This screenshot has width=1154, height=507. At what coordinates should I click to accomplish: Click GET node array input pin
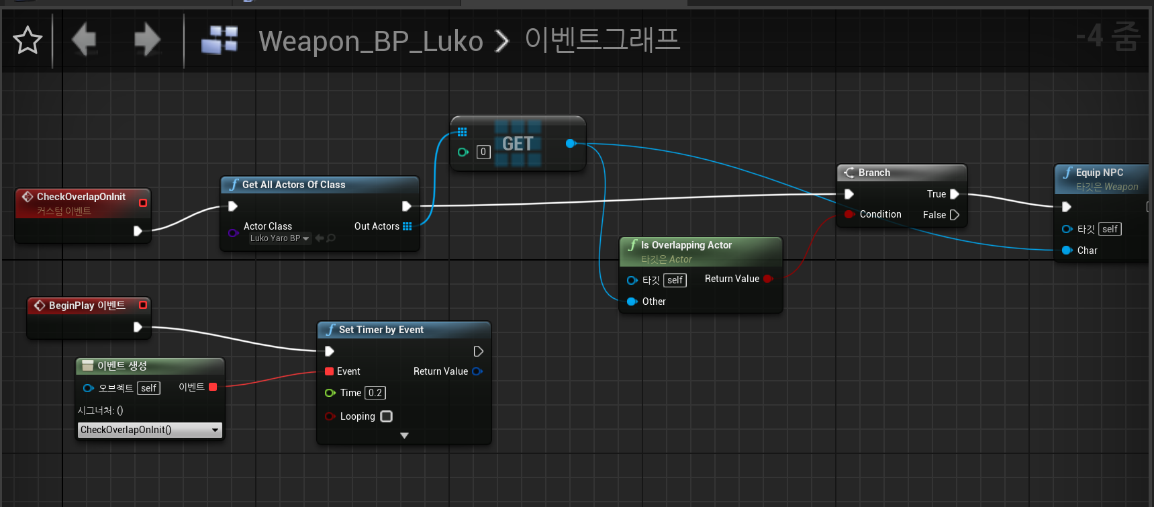click(462, 132)
